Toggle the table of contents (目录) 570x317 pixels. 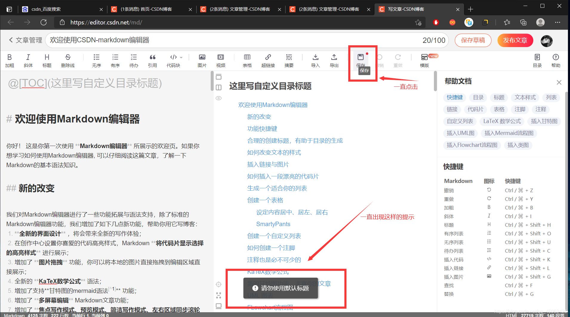tap(537, 60)
